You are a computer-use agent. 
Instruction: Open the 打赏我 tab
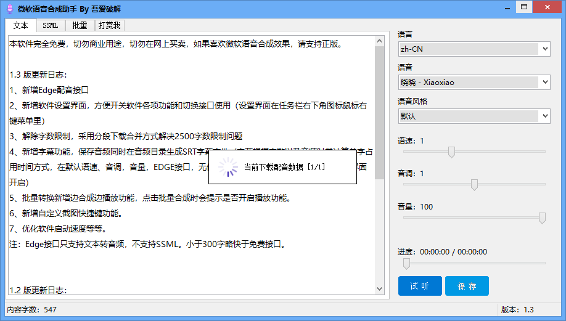point(109,26)
